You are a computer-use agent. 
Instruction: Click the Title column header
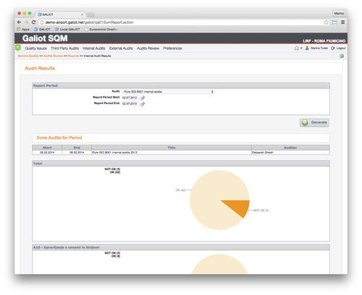tap(172, 147)
